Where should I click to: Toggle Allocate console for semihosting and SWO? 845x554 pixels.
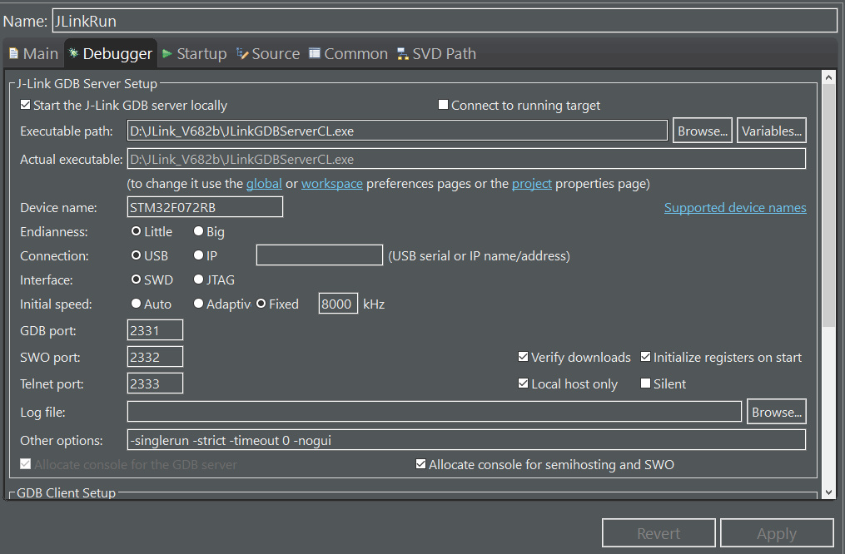(x=421, y=464)
